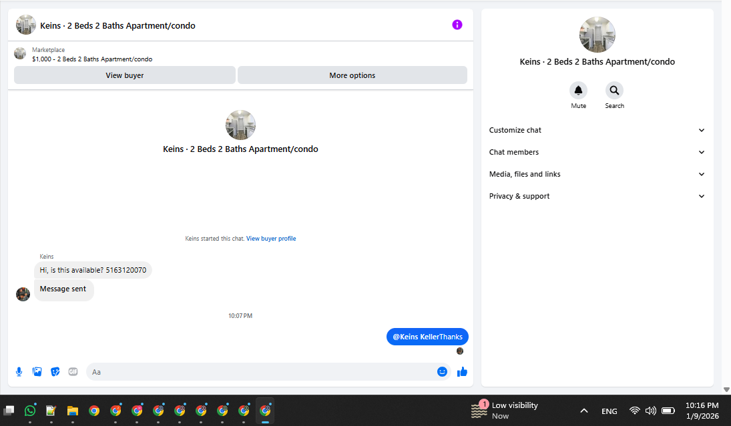
Task: Click chat header title Keins 2 Beds
Action: pos(117,25)
